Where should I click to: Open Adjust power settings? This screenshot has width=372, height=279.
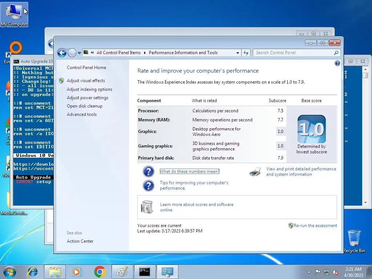[x=87, y=98]
